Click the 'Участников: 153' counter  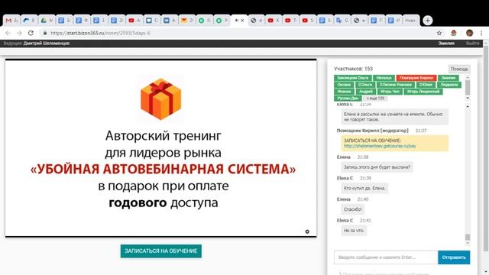(353, 69)
